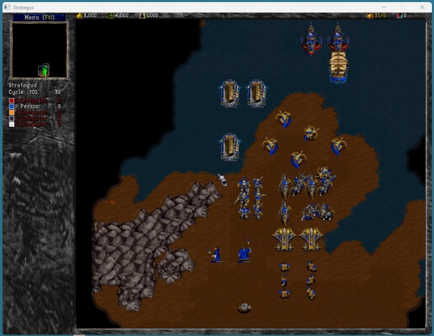434x336 pixels.
Task: Click the lumber resource icon showing 4,000
Action: coord(111,16)
